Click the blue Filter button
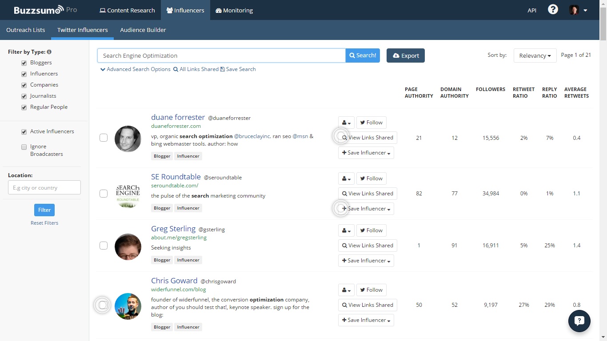This screenshot has height=341, width=607. tap(44, 210)
